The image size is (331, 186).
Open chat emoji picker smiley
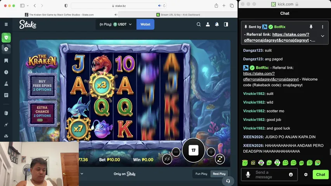coord(291,175)
